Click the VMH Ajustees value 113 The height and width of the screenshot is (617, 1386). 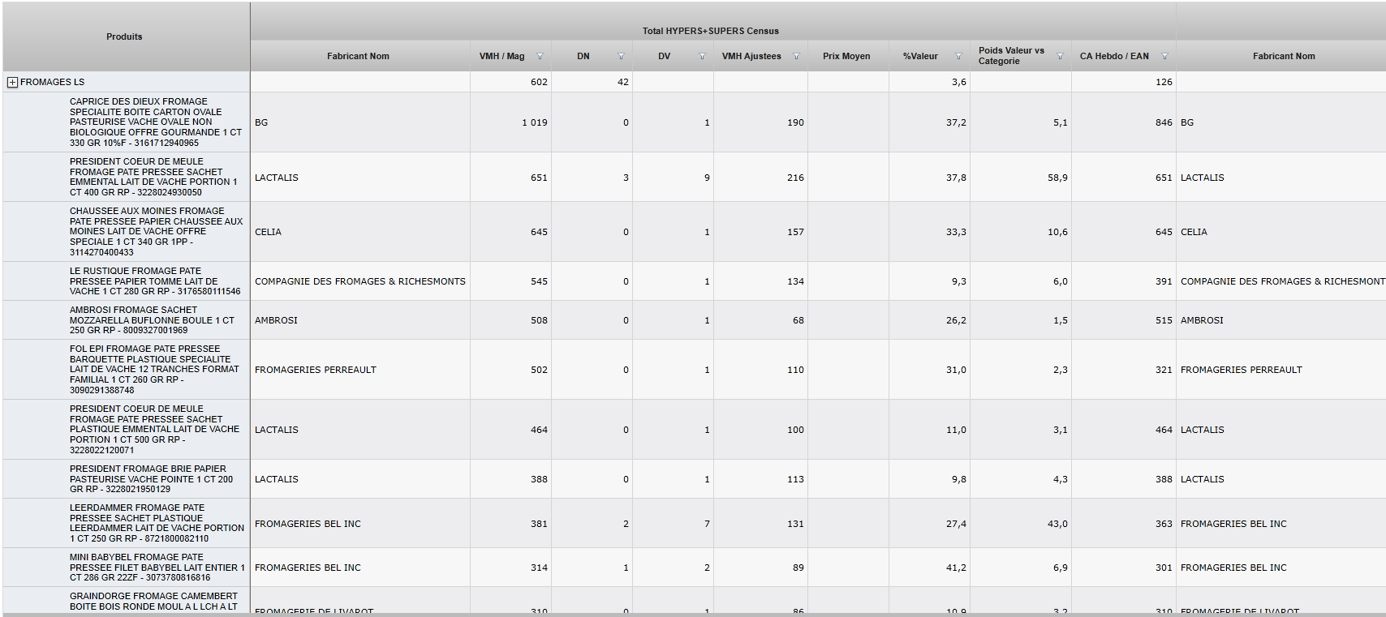[x=795, y=479]
